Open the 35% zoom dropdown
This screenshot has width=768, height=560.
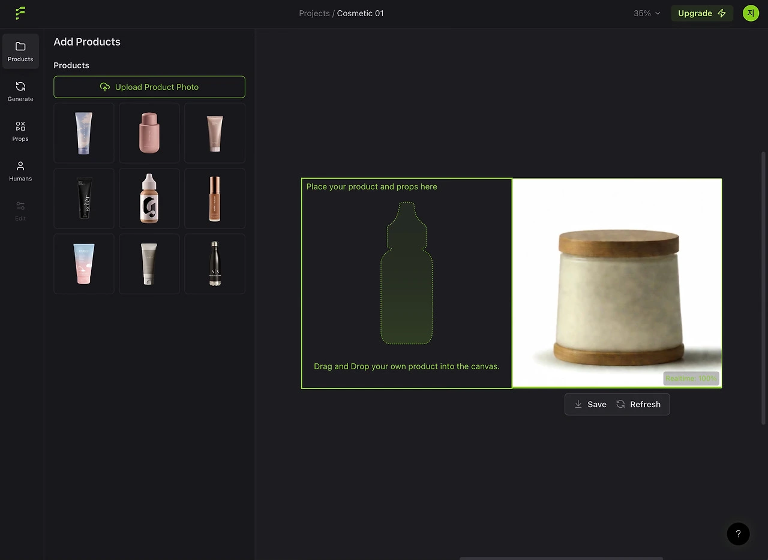(x=647, y=13)
